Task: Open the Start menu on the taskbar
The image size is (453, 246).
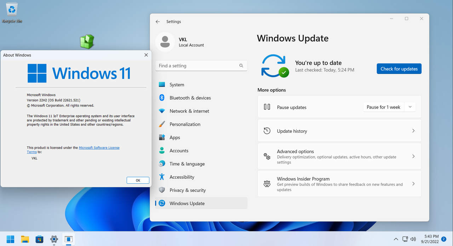Action: (x=10, y=239)
